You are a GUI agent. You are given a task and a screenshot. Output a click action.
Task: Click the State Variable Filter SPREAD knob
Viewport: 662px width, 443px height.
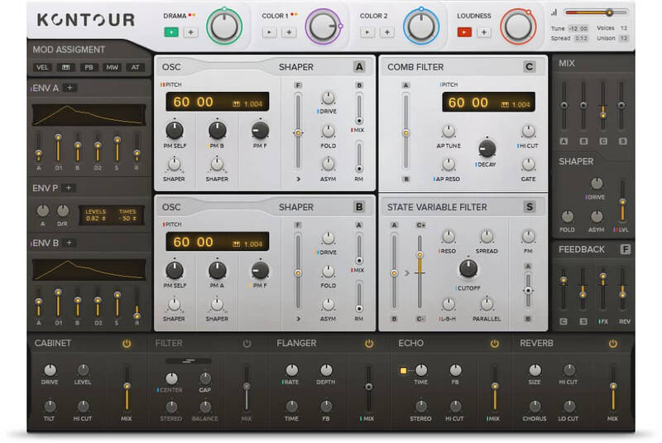tap(487, 237)
